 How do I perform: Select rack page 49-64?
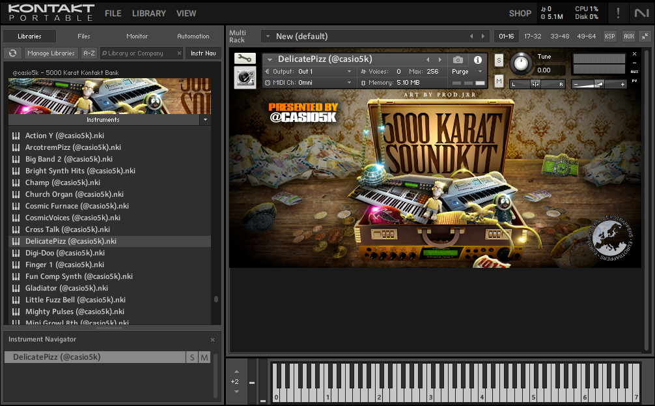click(x=586, y=36)
